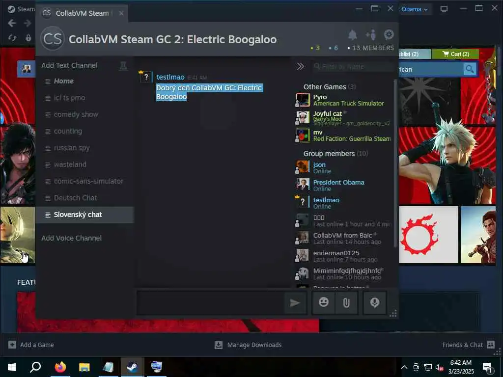Image resolution: width=503 pixels, height=377 pixels.
Task: Click the Steam taskbar icon
Action: click(132, 367)
